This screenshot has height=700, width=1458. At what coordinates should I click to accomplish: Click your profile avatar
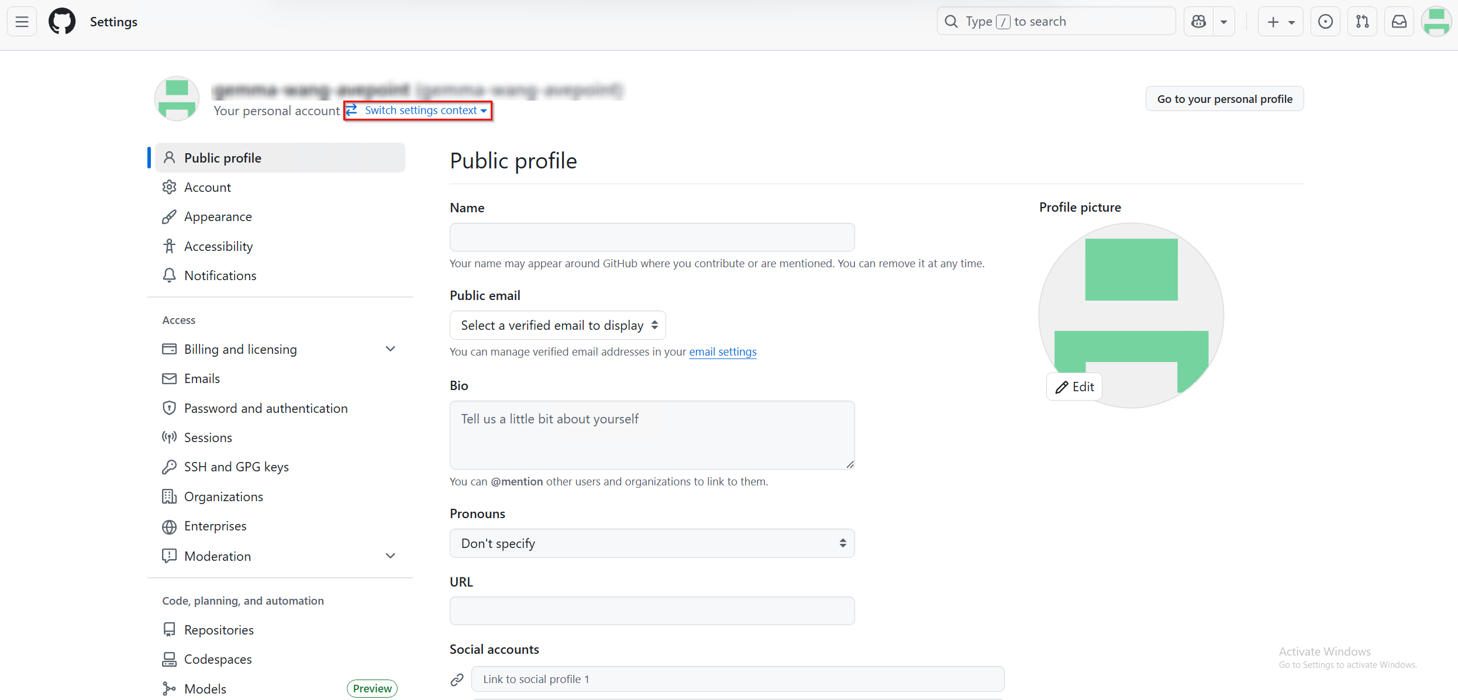pos(1436,21)
